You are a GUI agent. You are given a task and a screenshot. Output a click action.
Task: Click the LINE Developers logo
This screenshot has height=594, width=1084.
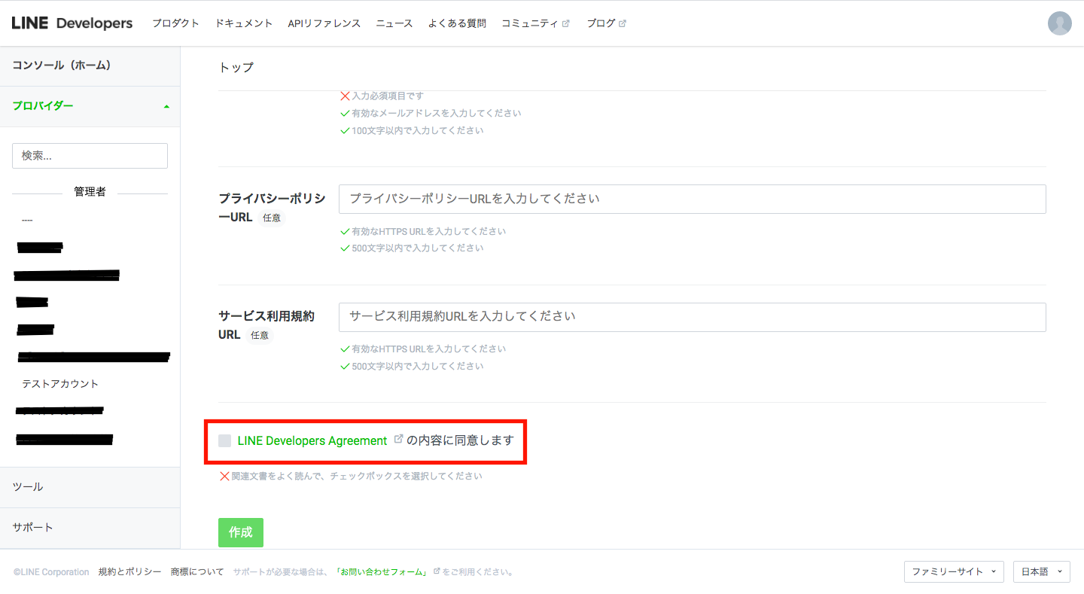point(72,23)
